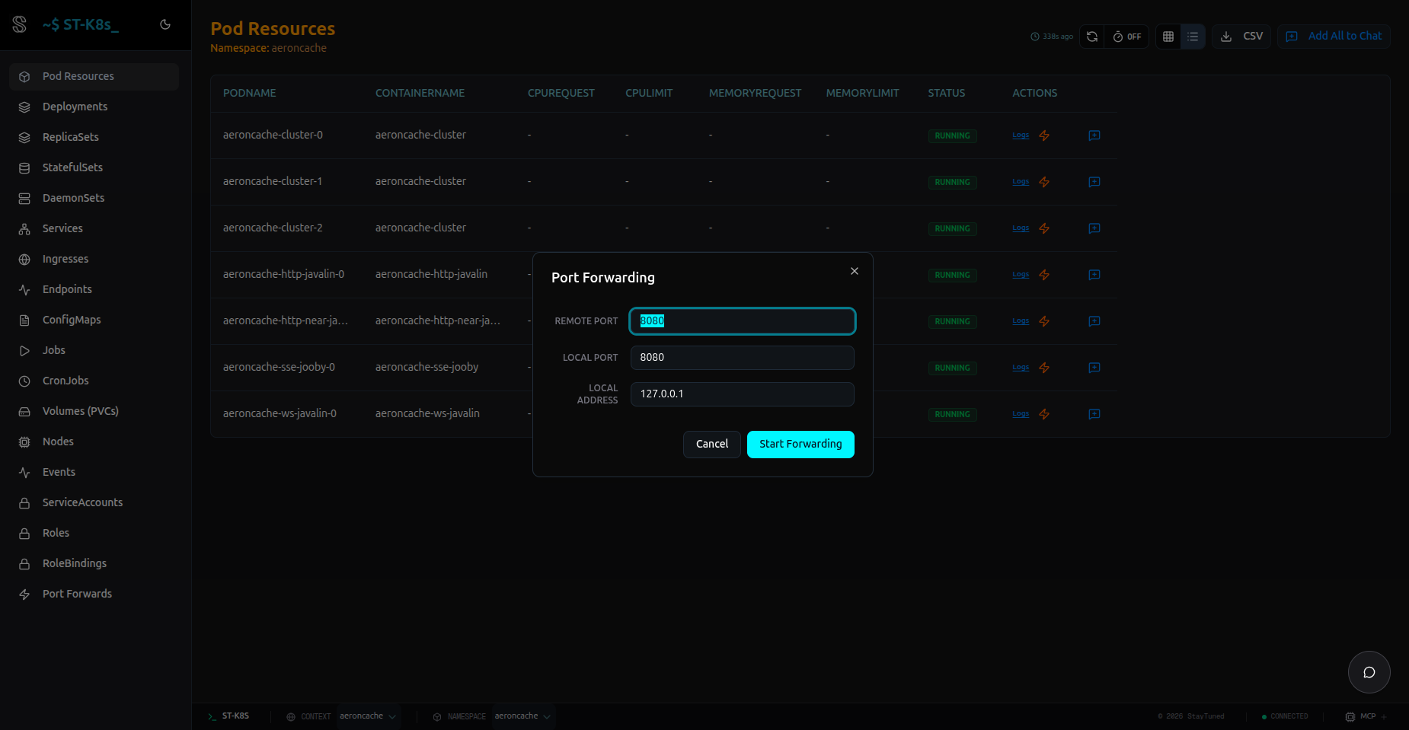Click the Jobs play icon
This screenshot has height=730, width=1409.
click(24, 350)
